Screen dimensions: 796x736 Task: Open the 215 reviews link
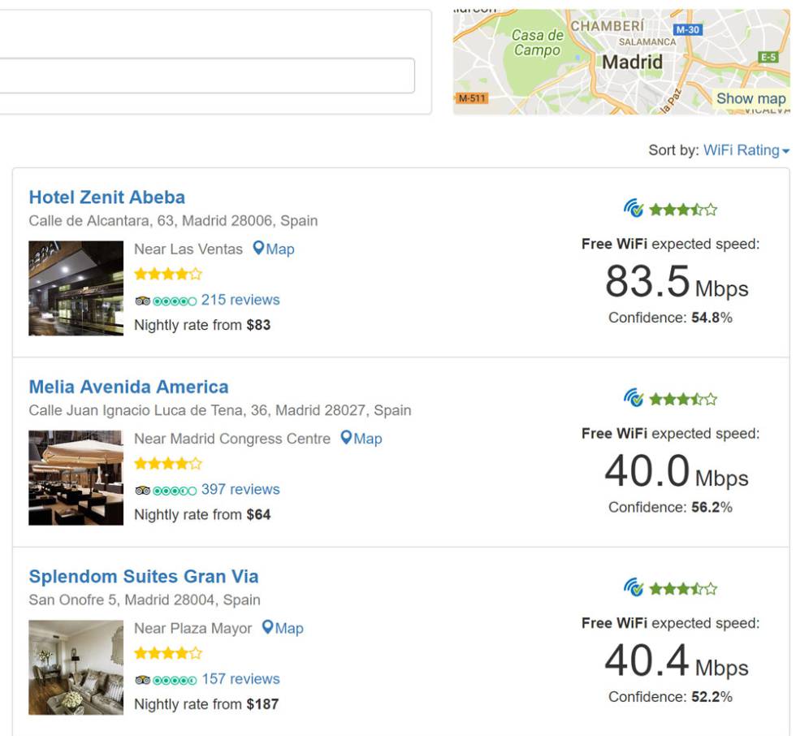pos(240,300)
